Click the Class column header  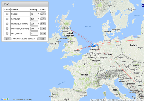(43, 10)
